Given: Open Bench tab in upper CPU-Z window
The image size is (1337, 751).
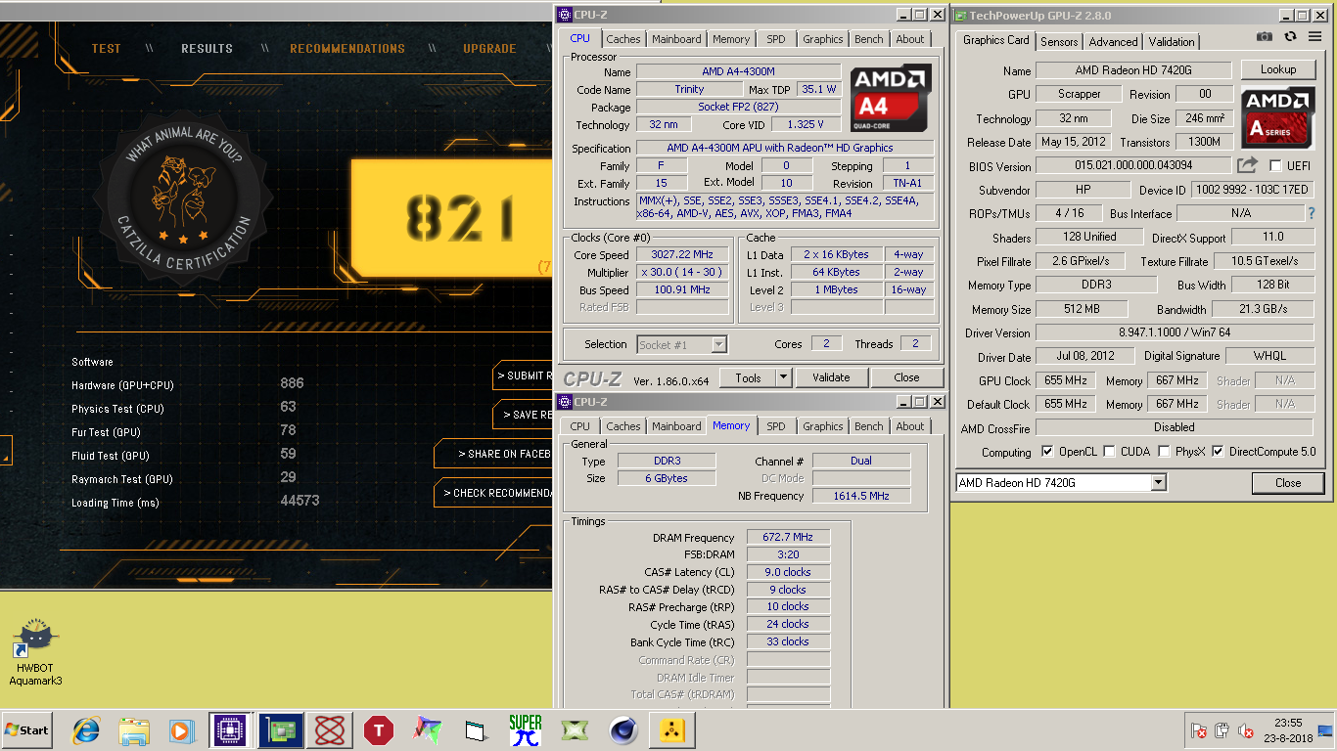Looking at the screenshot, I should click(869, 39).
